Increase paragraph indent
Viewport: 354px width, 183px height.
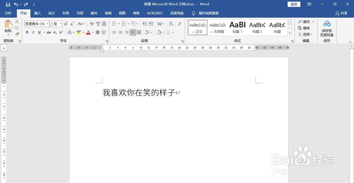click(x=151, y=24)
